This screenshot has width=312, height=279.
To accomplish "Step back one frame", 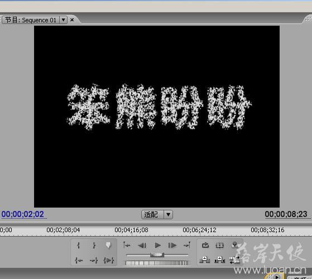I will tap(142, 246).
